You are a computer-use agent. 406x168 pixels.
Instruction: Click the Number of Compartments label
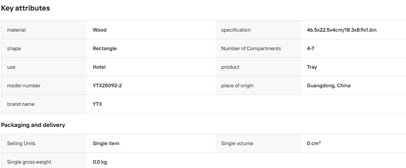pyautogui.click(x=251, y=49)
